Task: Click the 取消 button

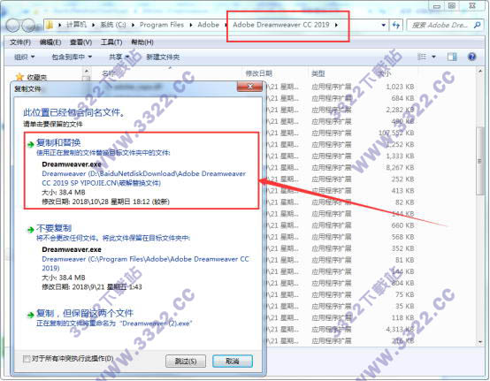Action: pyautogui.click(x=233, y=361)
